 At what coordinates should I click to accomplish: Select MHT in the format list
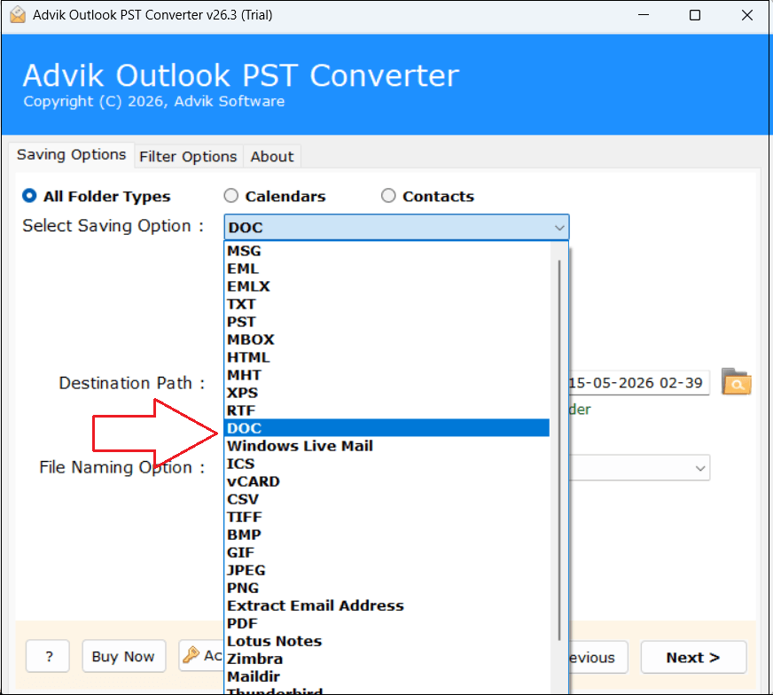point(387,375)
